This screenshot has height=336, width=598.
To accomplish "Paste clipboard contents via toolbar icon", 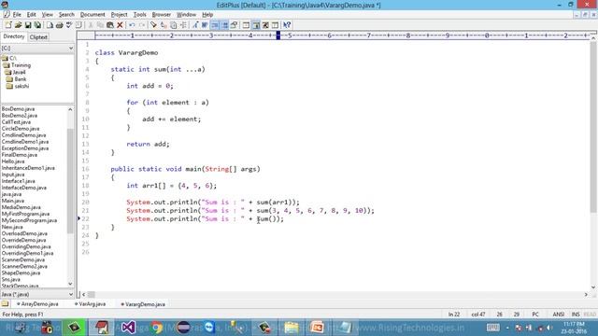I will [110, 25].
